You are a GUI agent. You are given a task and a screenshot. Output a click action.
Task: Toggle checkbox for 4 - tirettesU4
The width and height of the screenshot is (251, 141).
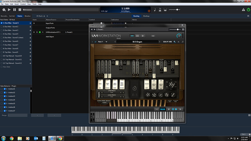tap(5, 100)
